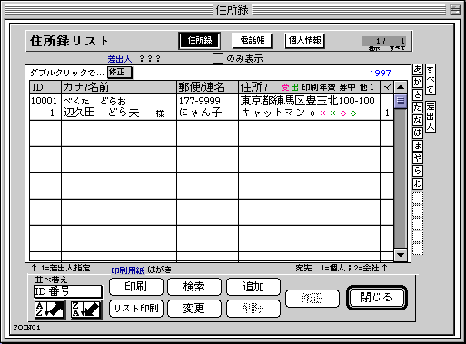This screenshot has width=466, height=344.
Task: Click the scrollbar down arrow
Action: [x=401, y=255]
